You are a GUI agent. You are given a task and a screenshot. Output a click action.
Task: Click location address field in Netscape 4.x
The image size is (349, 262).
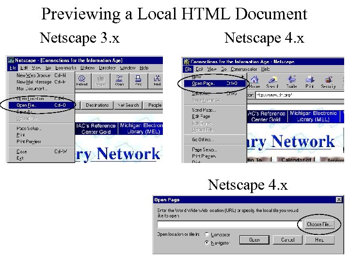click(300, 95)
